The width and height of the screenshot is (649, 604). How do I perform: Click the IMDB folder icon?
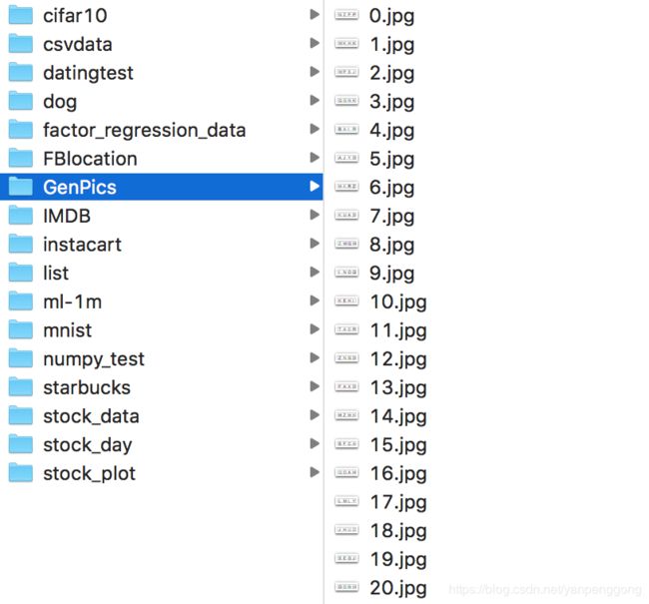(20, 216)
